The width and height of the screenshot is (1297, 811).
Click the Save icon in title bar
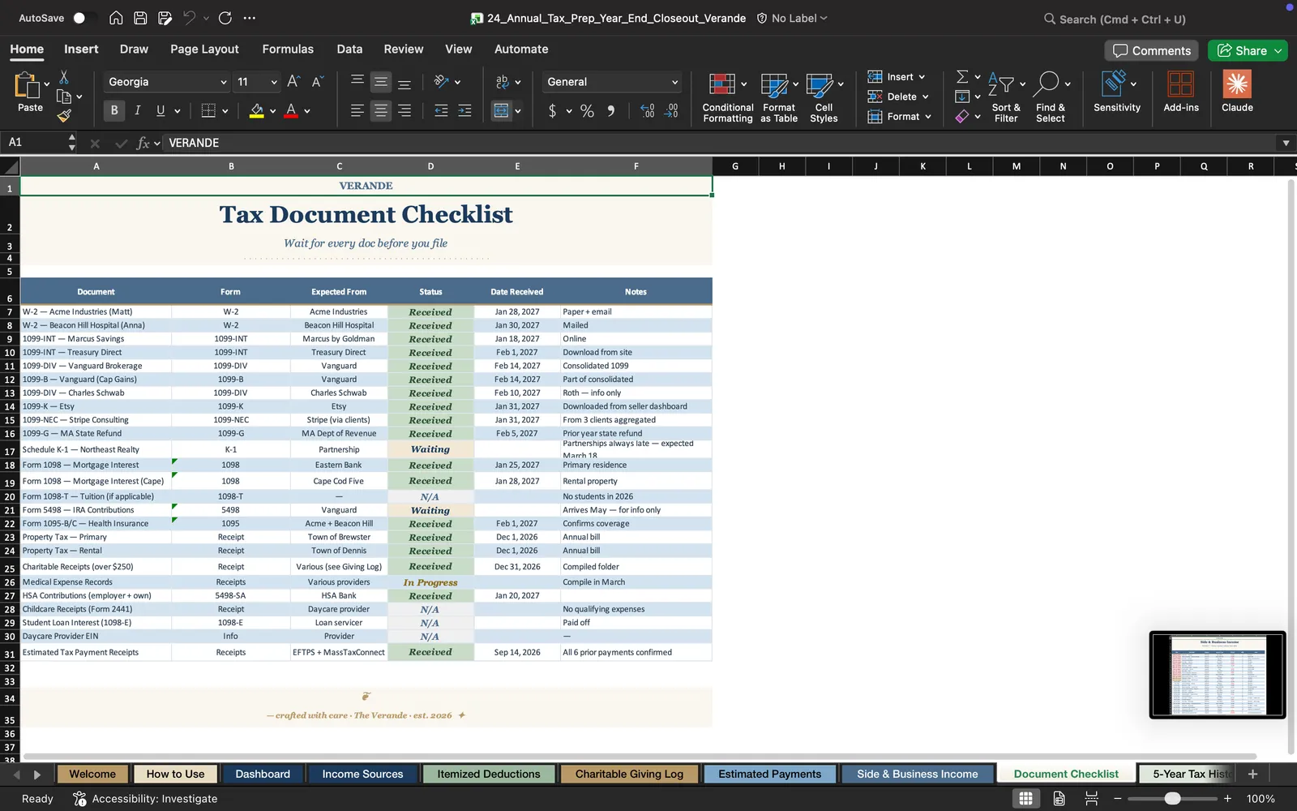click(140, 18)
